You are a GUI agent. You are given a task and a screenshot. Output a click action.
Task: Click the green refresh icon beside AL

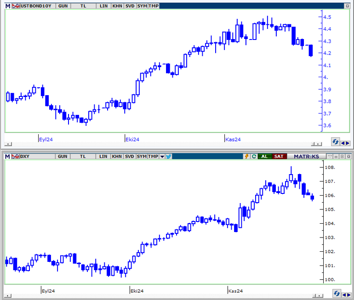pos(253,157)
